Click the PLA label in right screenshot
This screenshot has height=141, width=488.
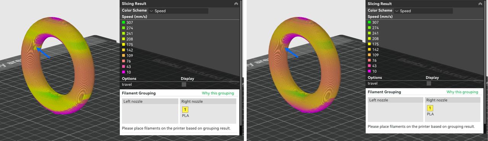[430, 114]
